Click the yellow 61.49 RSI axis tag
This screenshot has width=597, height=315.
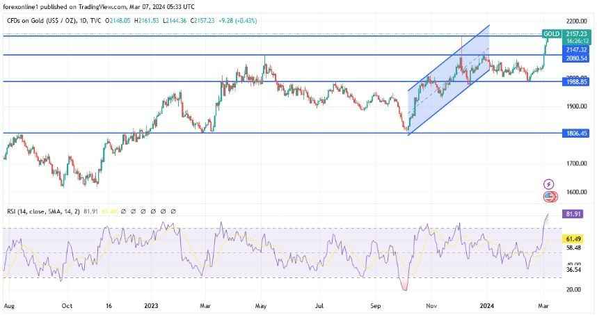(x=573, y=239)
